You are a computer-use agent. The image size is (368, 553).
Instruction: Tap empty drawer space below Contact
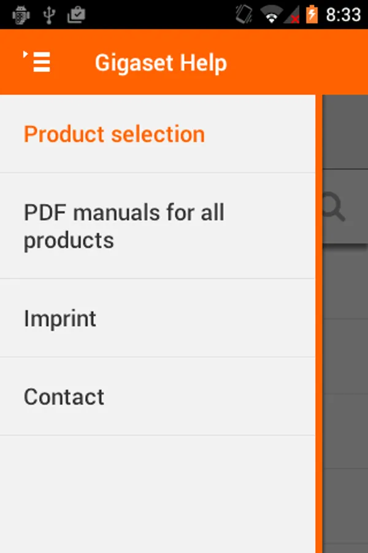click(158, 495)
